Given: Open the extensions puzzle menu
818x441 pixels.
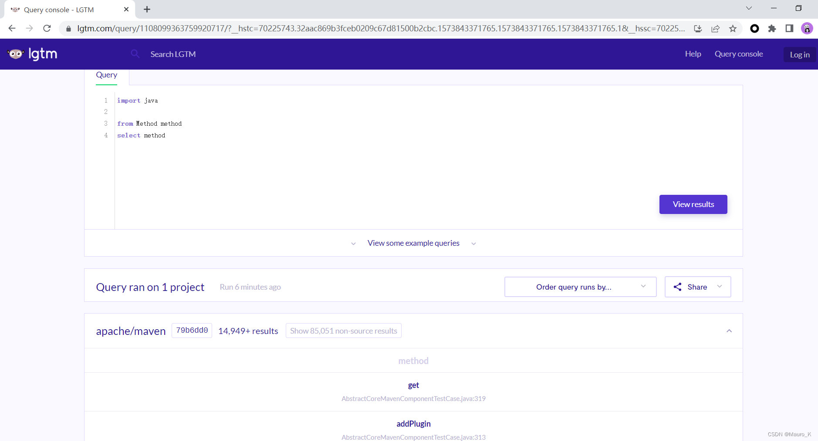Looking at the screenshot, I should (772, 29).
